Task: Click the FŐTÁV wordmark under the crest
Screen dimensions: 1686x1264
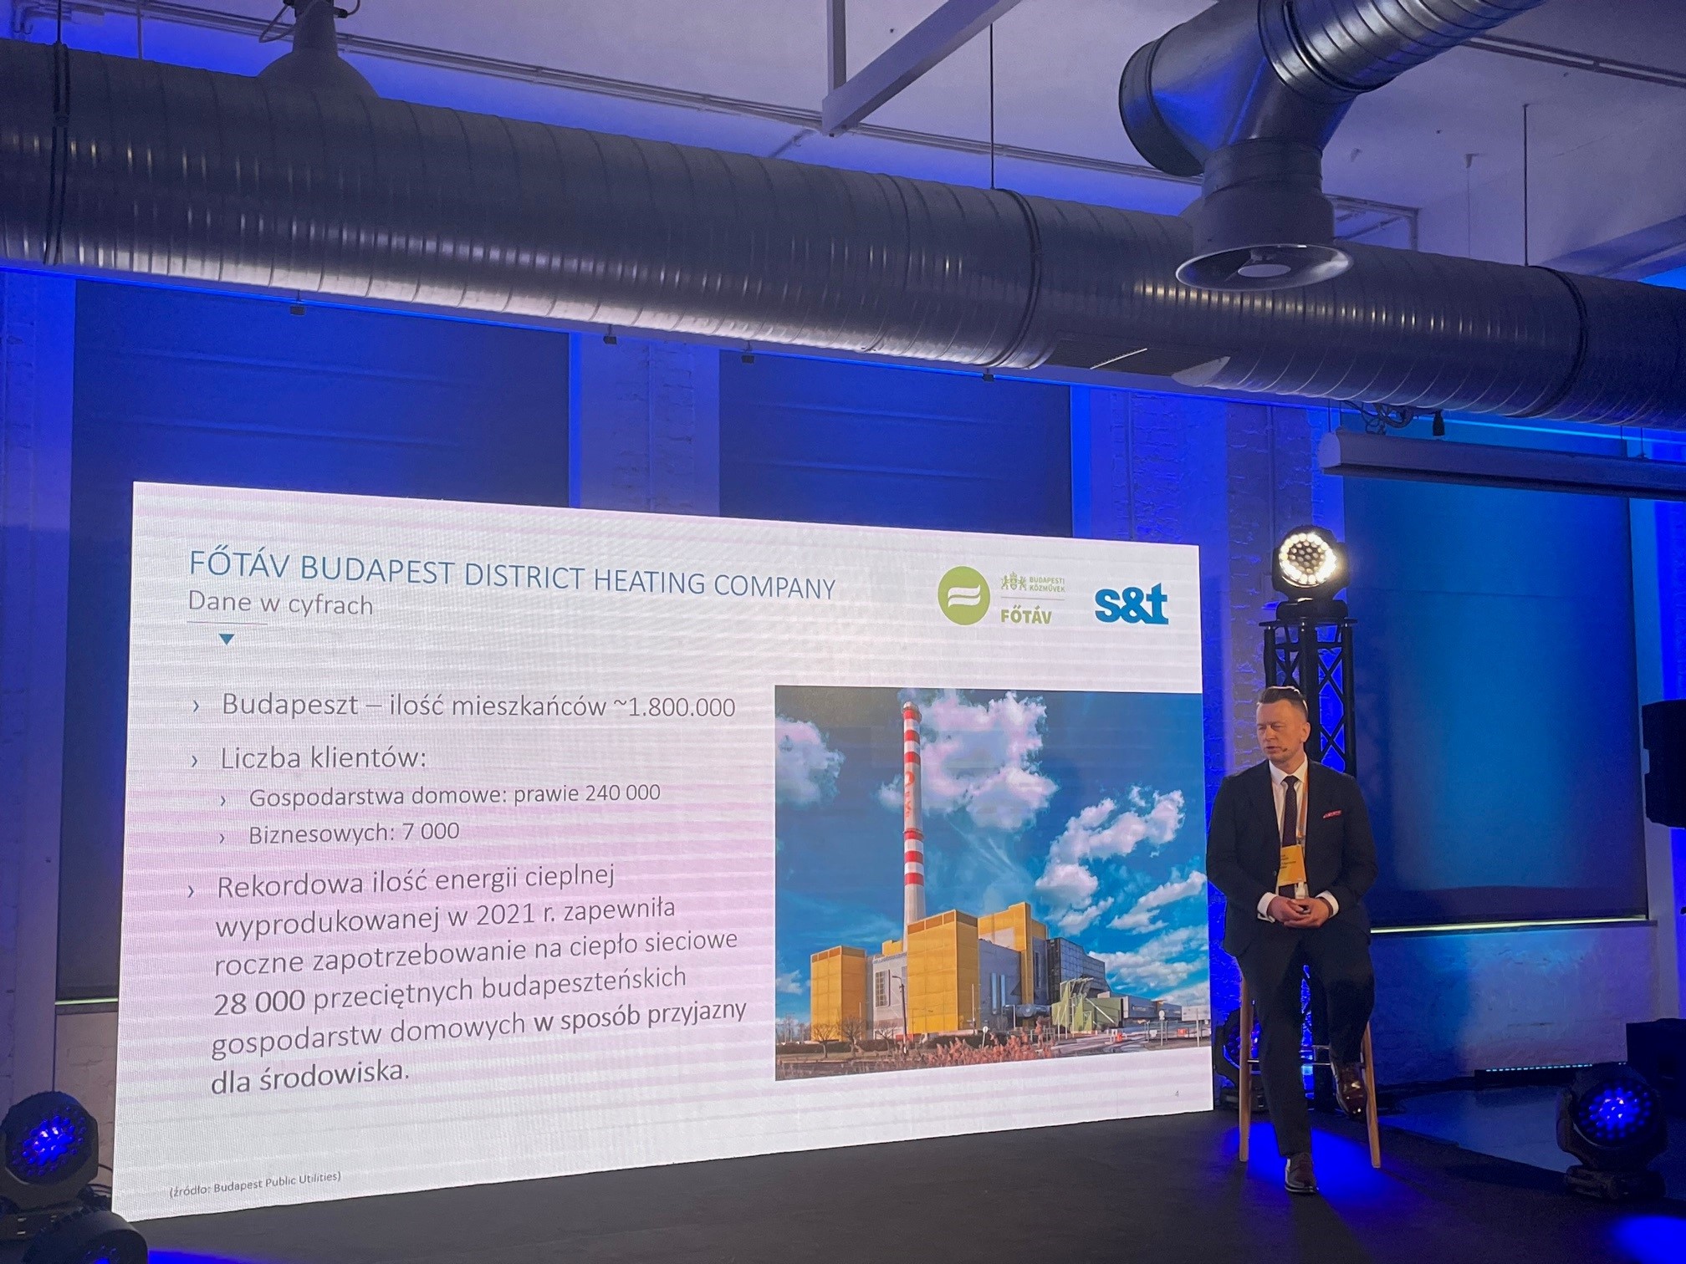Action: tap(1026, 616)
